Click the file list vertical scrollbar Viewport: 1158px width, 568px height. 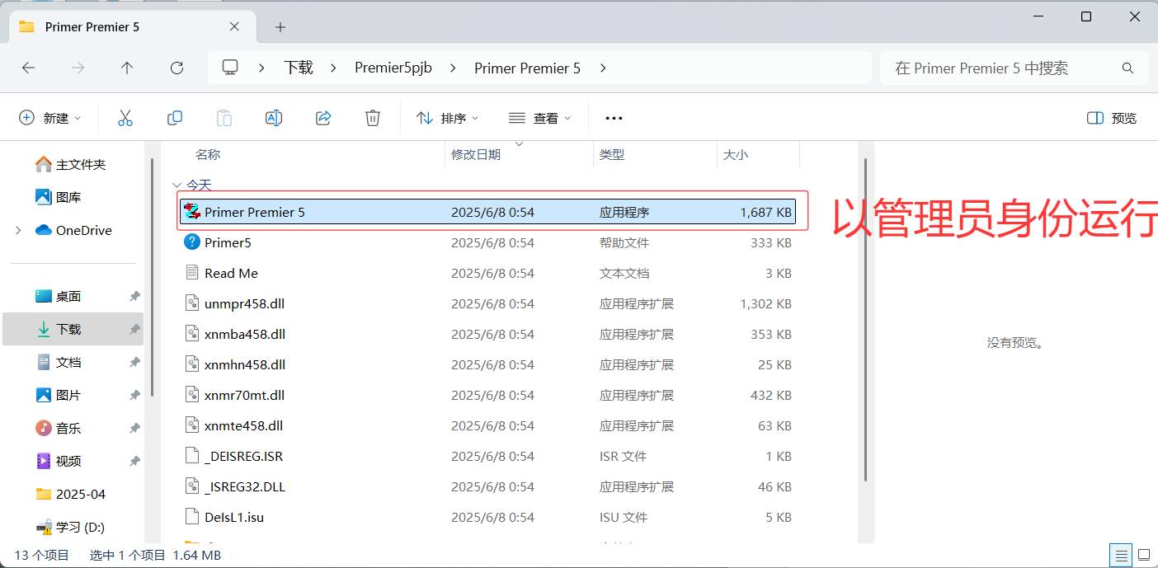point(864,319)
